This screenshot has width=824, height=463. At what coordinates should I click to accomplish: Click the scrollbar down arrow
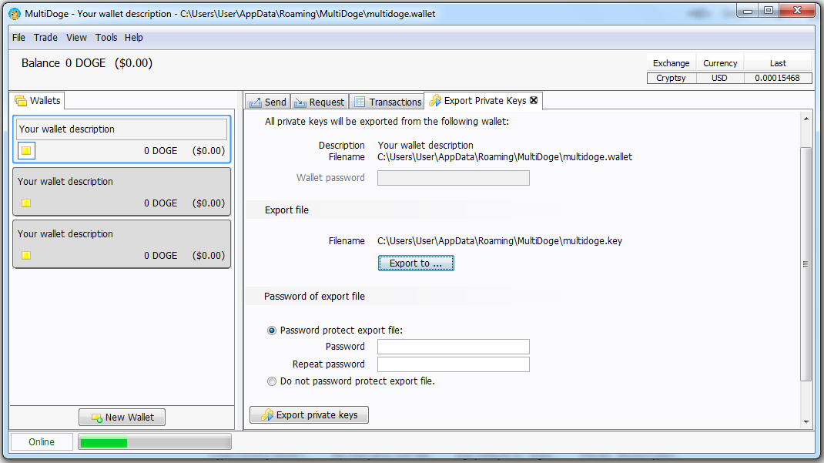806,421
